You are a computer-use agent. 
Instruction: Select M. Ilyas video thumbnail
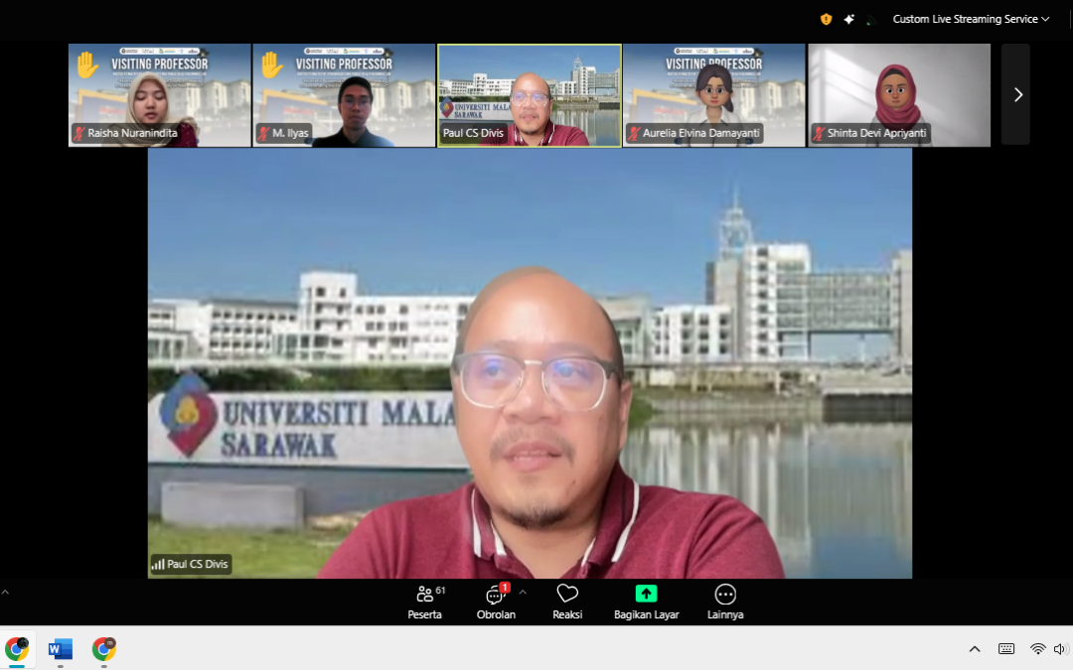tap(344, 95)
